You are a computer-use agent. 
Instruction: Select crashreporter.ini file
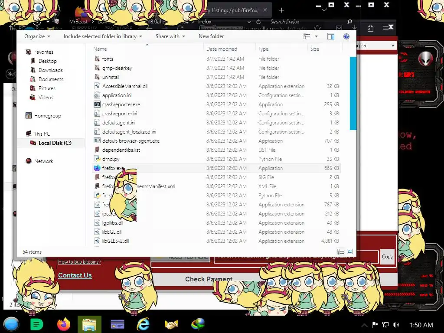tap(120, 113)
